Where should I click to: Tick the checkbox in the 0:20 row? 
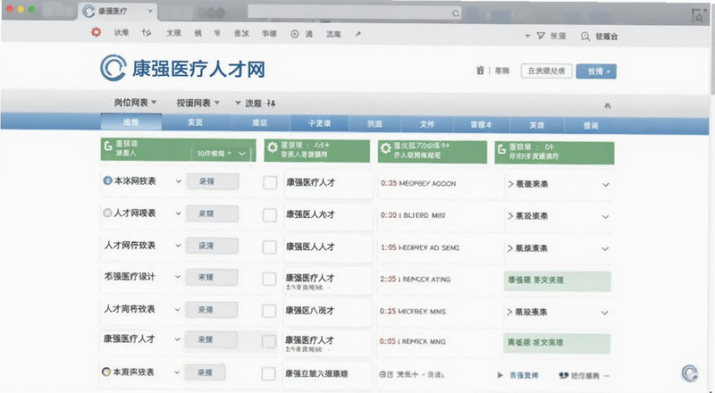tap(270, 215)
